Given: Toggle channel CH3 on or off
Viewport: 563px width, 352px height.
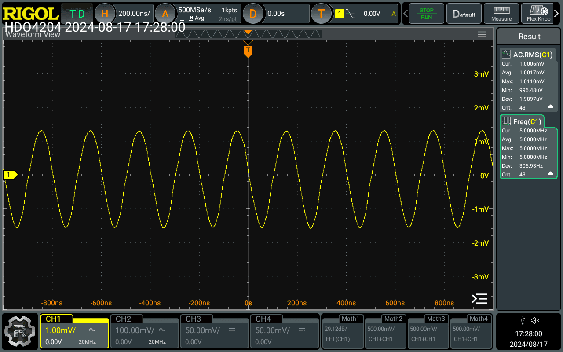Looking at the screenshot, I should coord(214,331).
